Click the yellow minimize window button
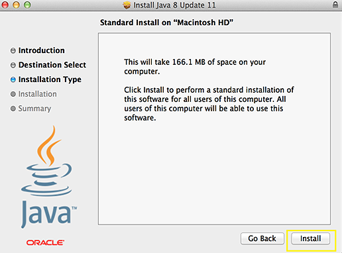 coord(16,5)
